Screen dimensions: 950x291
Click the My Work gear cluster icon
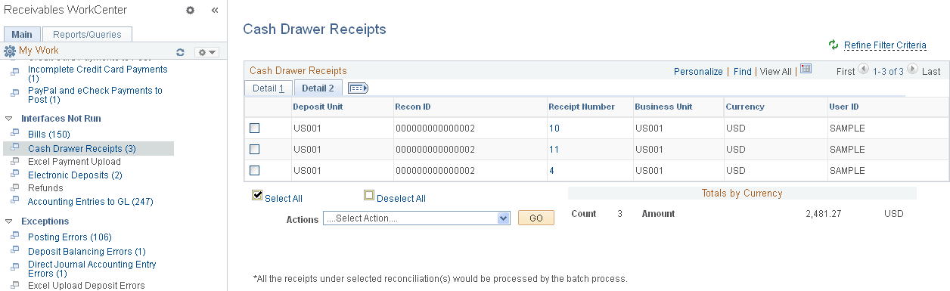(10, 51)
